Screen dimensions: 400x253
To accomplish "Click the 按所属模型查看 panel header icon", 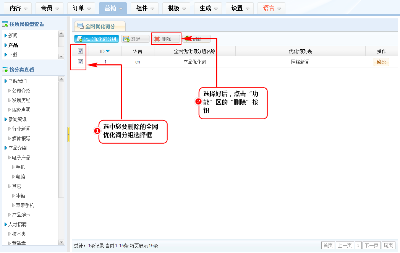I will click(x=5, y=24).
